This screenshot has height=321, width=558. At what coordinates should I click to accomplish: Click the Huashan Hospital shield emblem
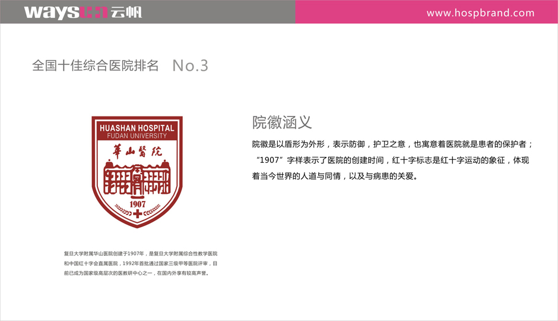(x=137, y=172)
